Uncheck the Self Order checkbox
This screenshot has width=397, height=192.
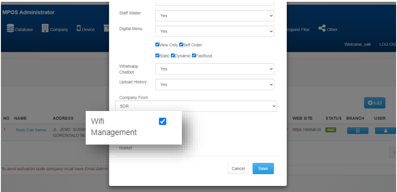[181, 45]
